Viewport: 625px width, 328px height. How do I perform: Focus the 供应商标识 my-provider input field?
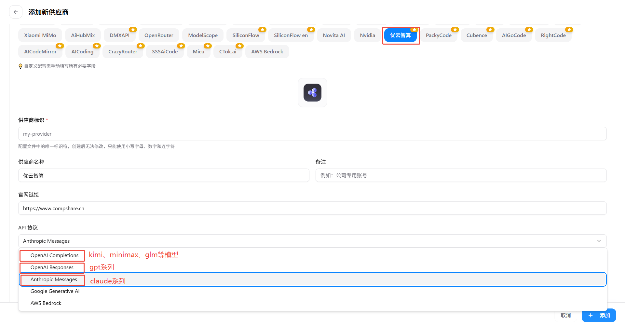point(312,134)
